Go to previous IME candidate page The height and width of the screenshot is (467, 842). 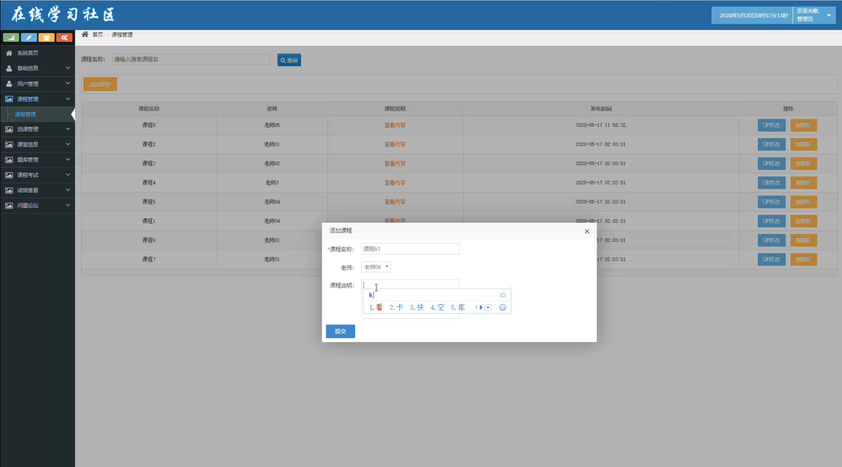476,307
